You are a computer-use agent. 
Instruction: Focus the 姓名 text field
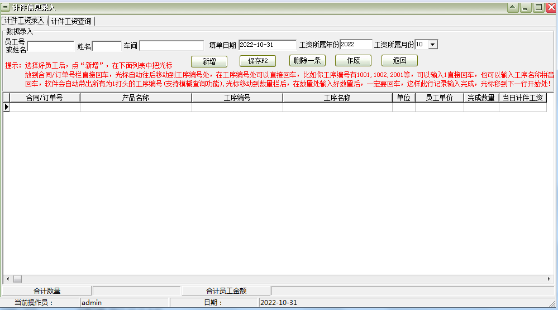107,46
